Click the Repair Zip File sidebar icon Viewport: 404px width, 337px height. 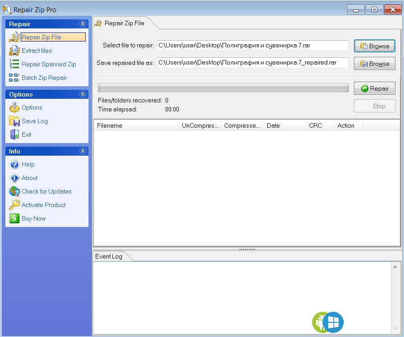coord(14,37)
